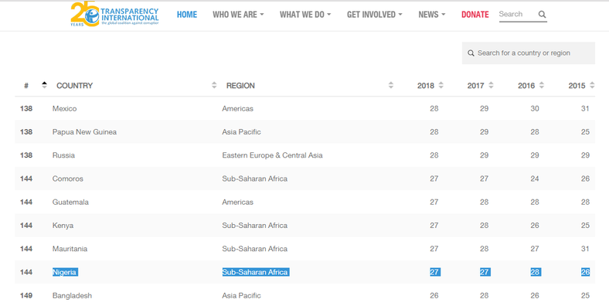Image resolution: width=609 pixels, height=306 pixels.
Task: Click Comoros 2016 score of 24
Action: 535,178
